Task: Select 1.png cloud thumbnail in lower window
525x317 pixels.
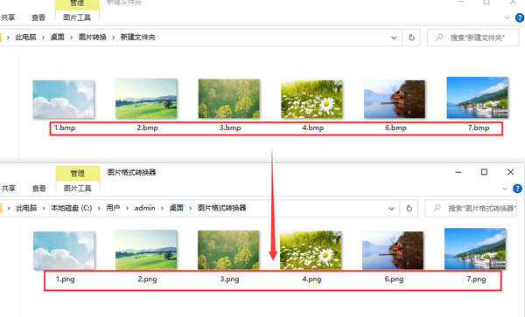Action: pyautogui.click(x=64, y=251)
